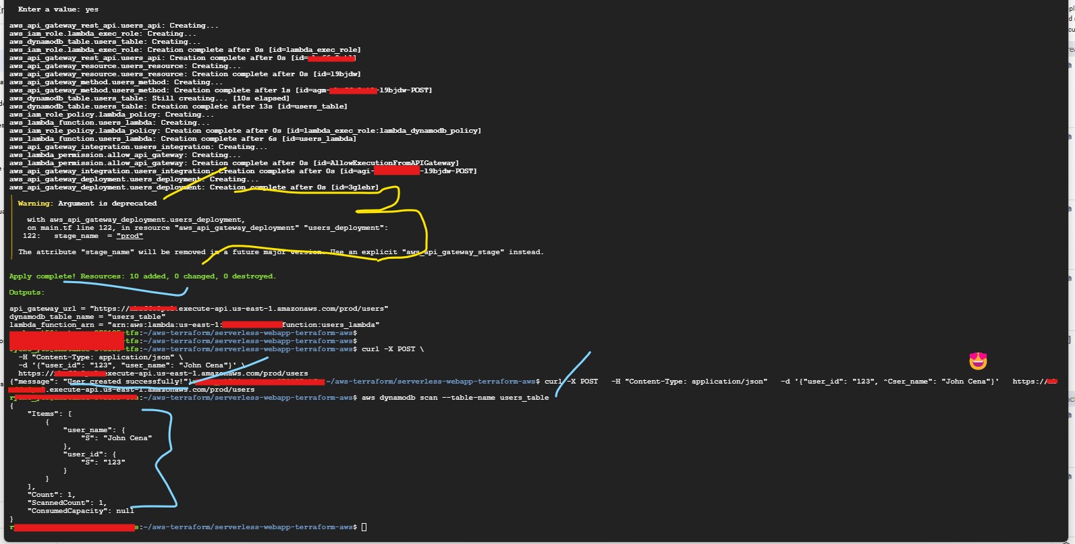Select "with aws_api_gateway_deployment.users_deployment," line
Viewport: 1075px width, 544px height.
coord(136,220)
